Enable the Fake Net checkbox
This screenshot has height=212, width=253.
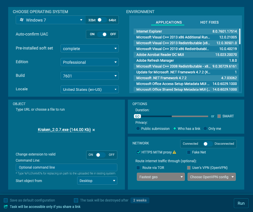coord(189,152)
